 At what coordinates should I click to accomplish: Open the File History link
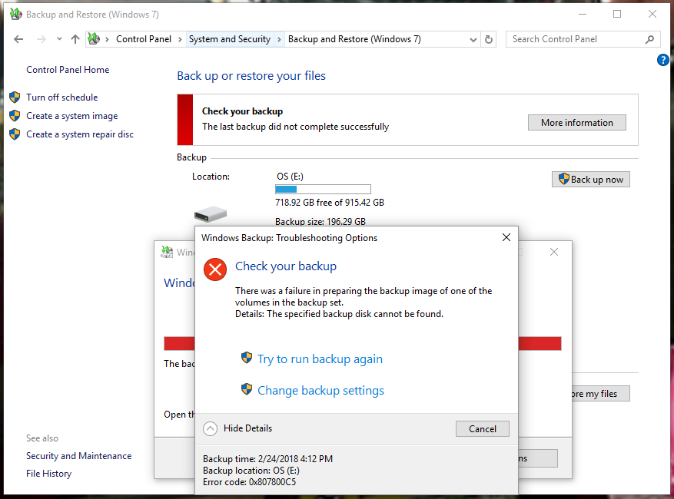48,473
